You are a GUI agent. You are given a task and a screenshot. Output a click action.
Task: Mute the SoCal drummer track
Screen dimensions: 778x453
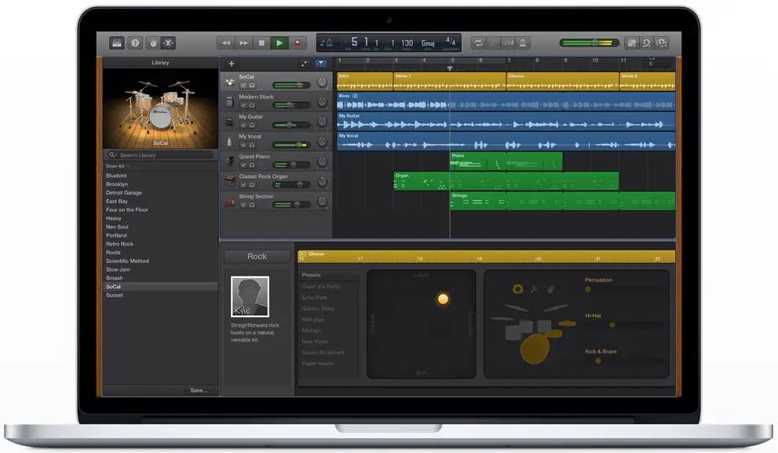tap(243, 85)
